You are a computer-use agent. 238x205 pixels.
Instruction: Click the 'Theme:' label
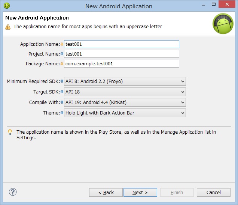pyautogui.click(x=52, y=113)
